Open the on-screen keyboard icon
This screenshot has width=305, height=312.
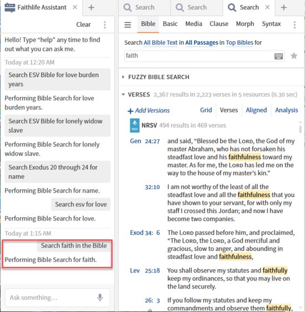(x=278, y=56)
